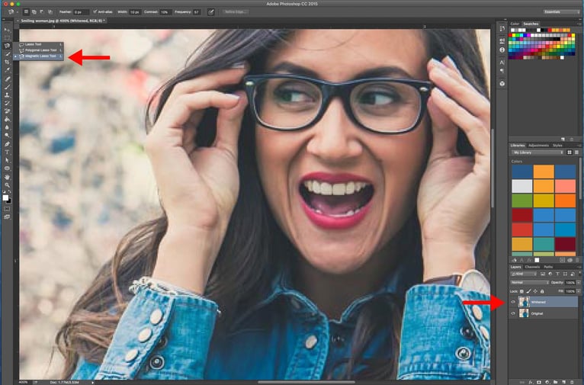The width and height of the screenshot is (584, 385).
Task: Hide the Whitened layer eye icon
Action: tap(513, 302)
